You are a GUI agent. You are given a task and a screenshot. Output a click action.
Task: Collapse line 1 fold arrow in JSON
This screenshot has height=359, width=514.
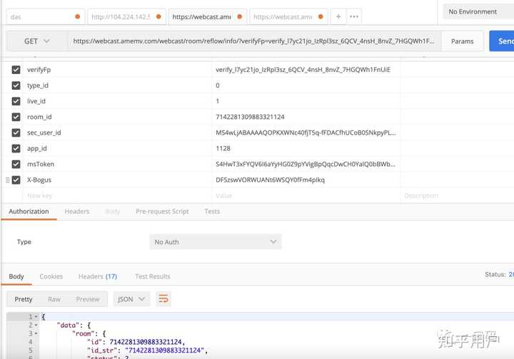coord(36,316)
